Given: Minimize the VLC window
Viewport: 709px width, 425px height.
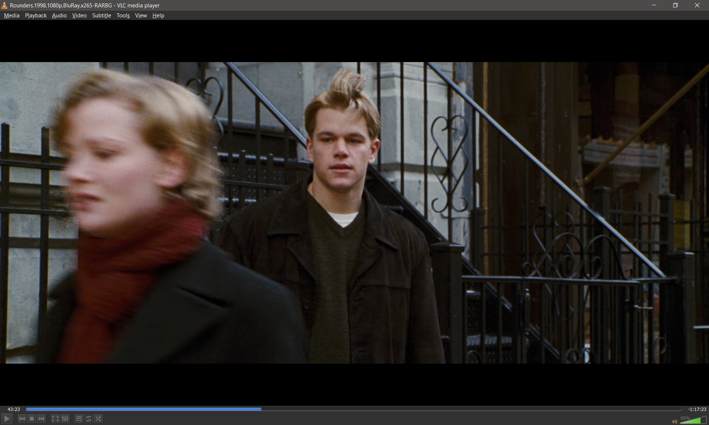Looking at the screenshot, I should coord(654,5).
